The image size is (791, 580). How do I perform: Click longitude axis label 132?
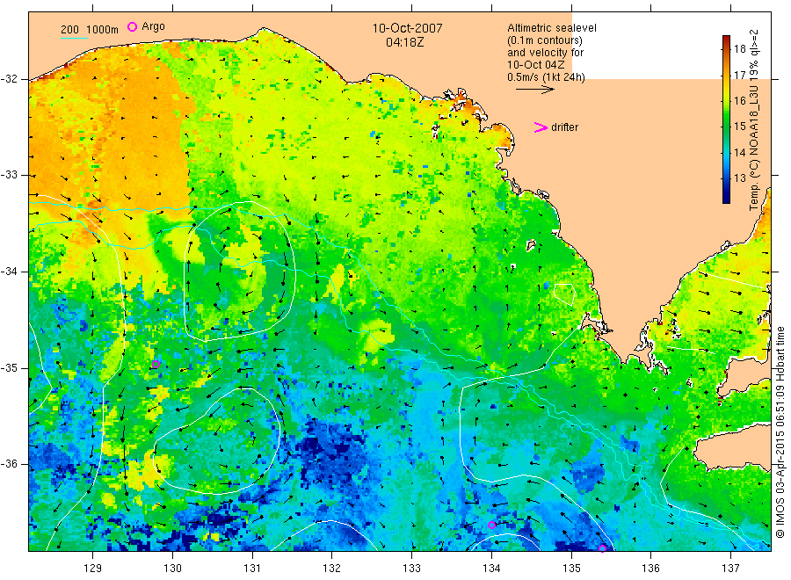pyautogui.click(x=332, y=569)
